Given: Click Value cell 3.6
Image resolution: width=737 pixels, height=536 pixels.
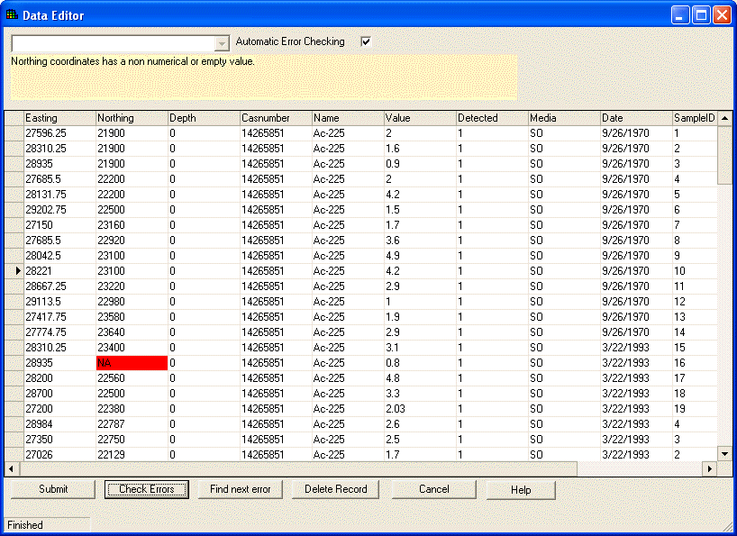Looking at the screenshot, I should 420,240.
